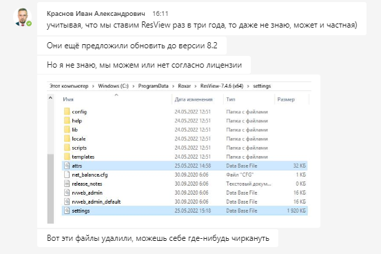Select the lib folder name
Image resolution: width=381 pixels, height=254 pixels.
tap(74, 130)
